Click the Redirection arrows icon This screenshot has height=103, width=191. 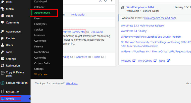(x=3, y=66)
